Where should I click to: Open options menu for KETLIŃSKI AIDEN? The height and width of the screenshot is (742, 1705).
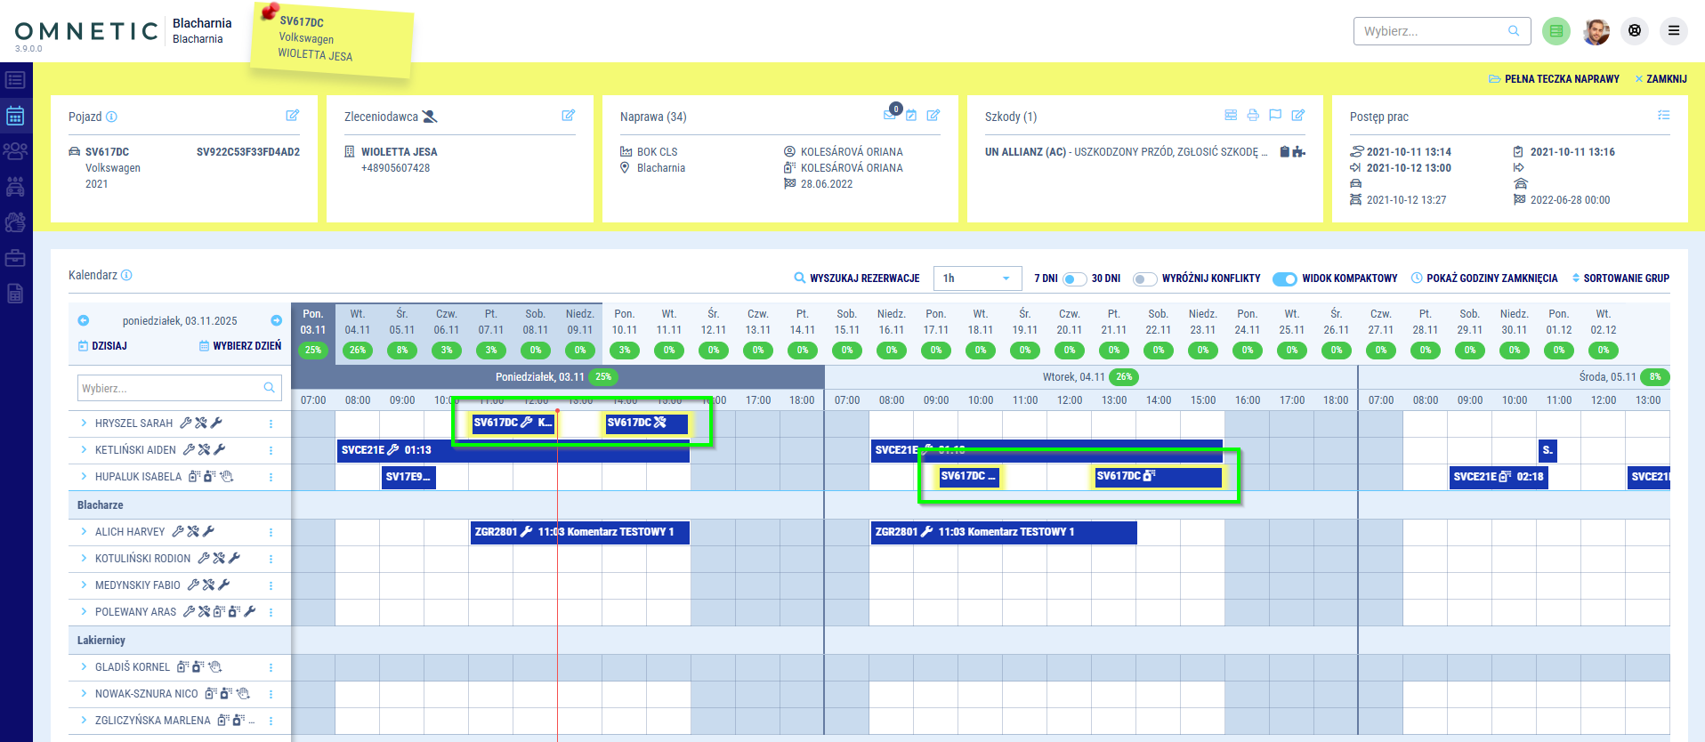(x=271, y=450)
